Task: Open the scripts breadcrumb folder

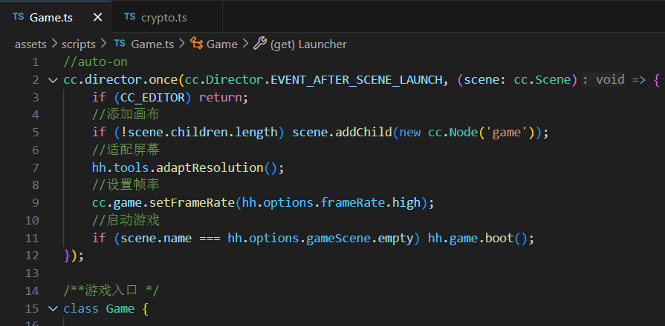Action: tap(80, 44)
